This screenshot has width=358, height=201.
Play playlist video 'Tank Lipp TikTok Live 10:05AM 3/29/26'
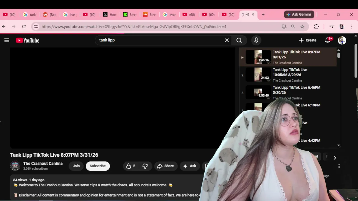290,72
